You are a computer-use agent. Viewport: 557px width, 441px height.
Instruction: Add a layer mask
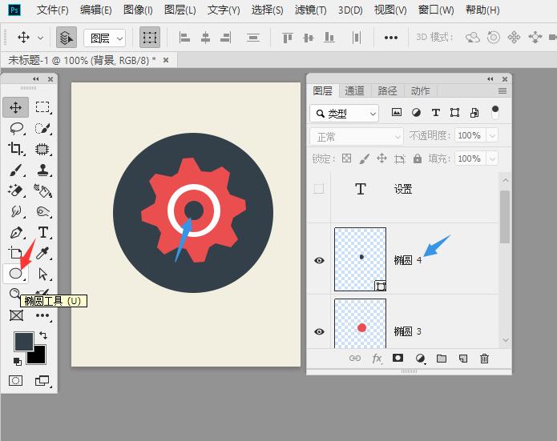pyautogui.click(x=398, y=359)
